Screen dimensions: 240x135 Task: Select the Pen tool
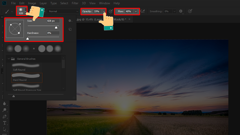coord(4,116)
